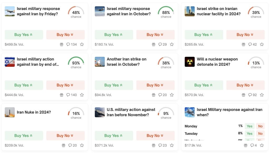This screenshot has height=153, width=270.
Task: Click the radiation symbol market thumbnail
Action: 190,62
